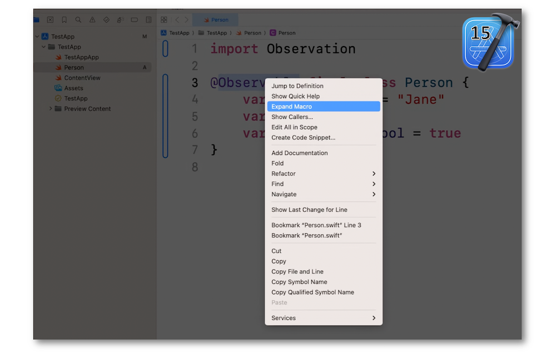This screenshot has height=355, width=556.
Task: Collapse the TestApp group folder
Action: point(43,47)
